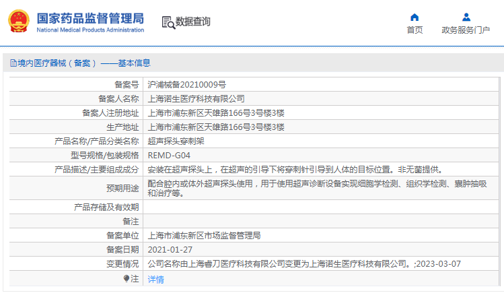Select value 沪浦械备20210009号
Viewport: 504px width, 293px height.
pos(187,85)
